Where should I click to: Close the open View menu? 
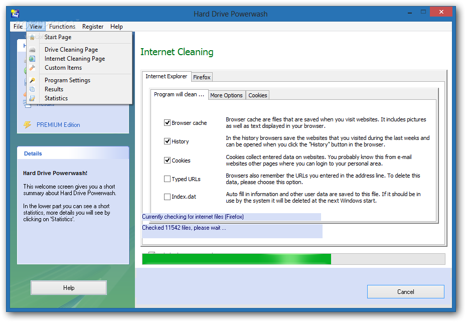[36, 27]
